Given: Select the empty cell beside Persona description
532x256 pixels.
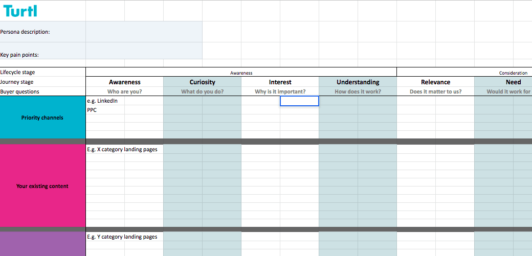Looking at the screenshot, I should [143, 32].
